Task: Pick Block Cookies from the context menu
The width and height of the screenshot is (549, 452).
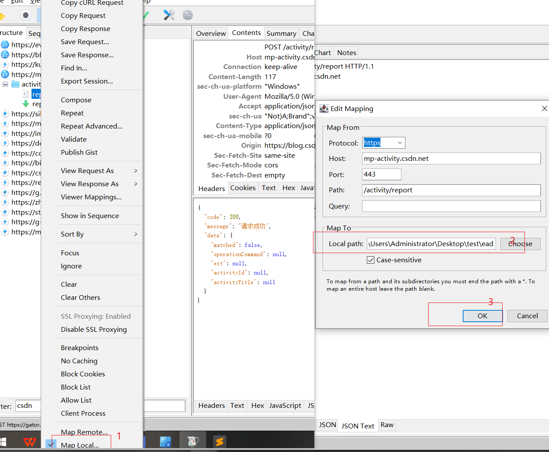Action: 83,374
